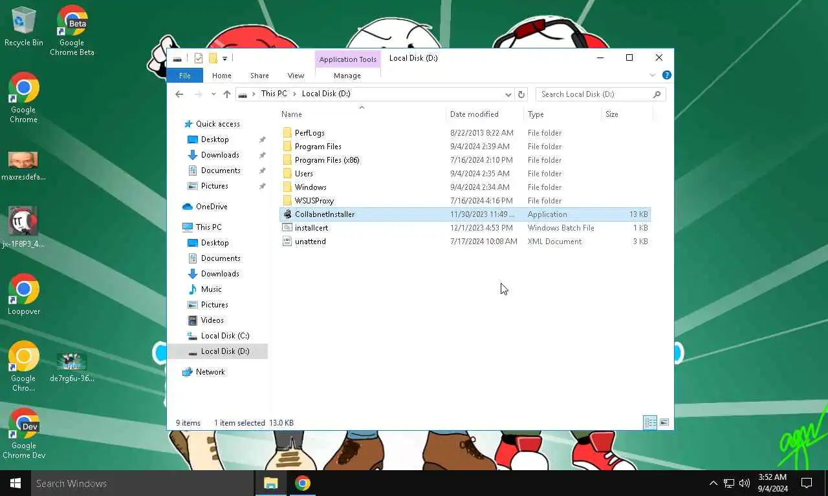Open the Recycle Bin desktop icon
Screen dimensions: 828x496
click(24, 27)
